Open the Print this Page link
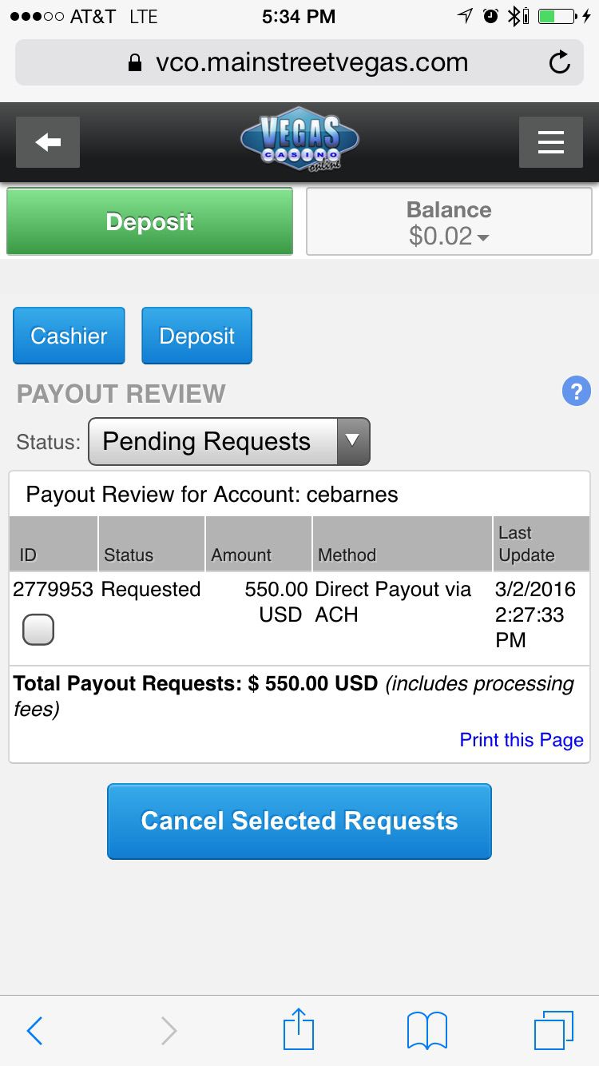This screenshot has width=599, height=1066. tap(522, 740)
